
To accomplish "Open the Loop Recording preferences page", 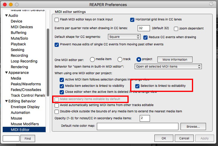I will point(24,61).
